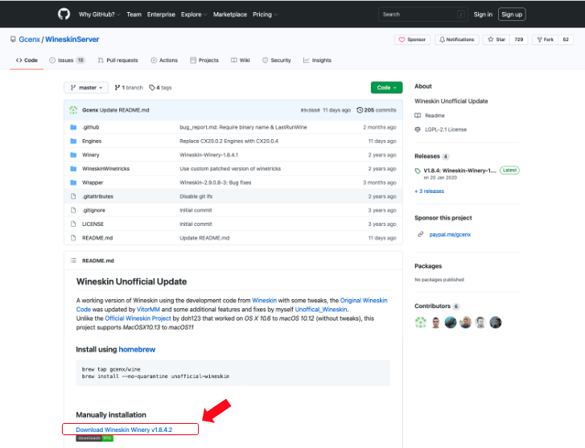Open the V1.8.4 Wineskin-Winery latest release
This screenshot has width=585, height=448.
coord(459,171)
